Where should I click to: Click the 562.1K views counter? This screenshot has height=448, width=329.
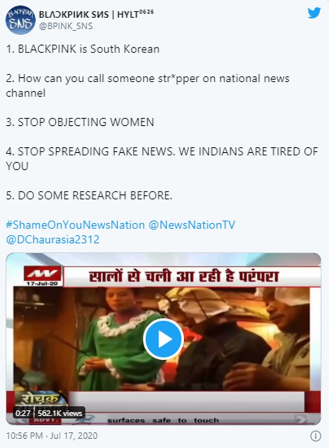click(x=60, y=413)
